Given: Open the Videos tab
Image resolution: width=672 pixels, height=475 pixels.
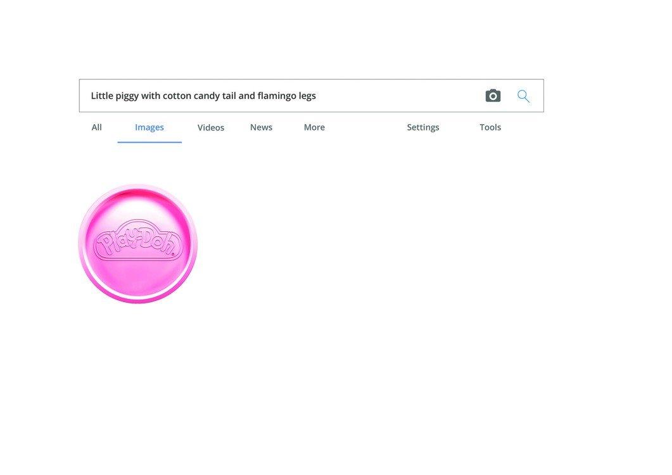Looking at the screenshot, I should point(211,127).
